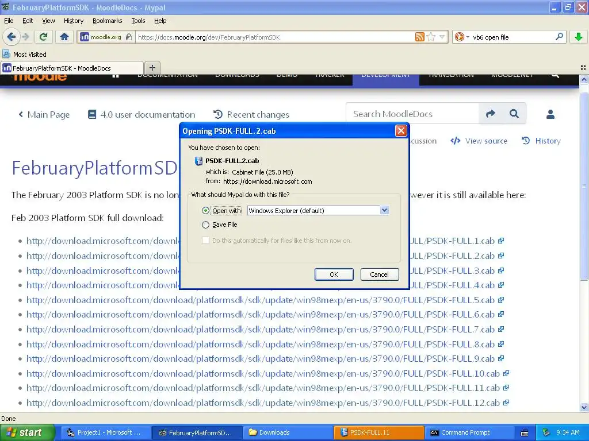Select the Open with radio button
Viewport: 589px width, 441px height.
pyautogui.click(x=205, y=210)
